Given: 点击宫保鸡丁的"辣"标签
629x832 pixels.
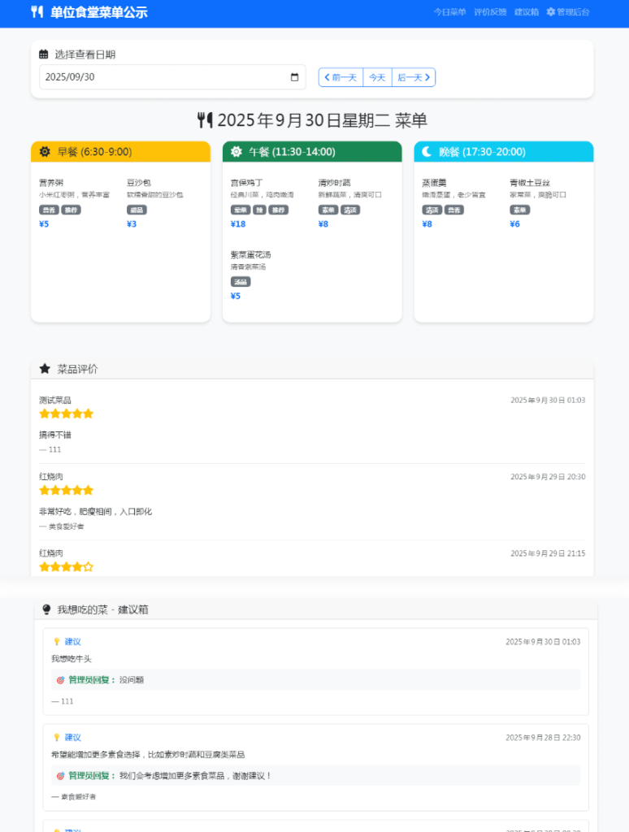Looking at the screenshot, I should 258,210.
